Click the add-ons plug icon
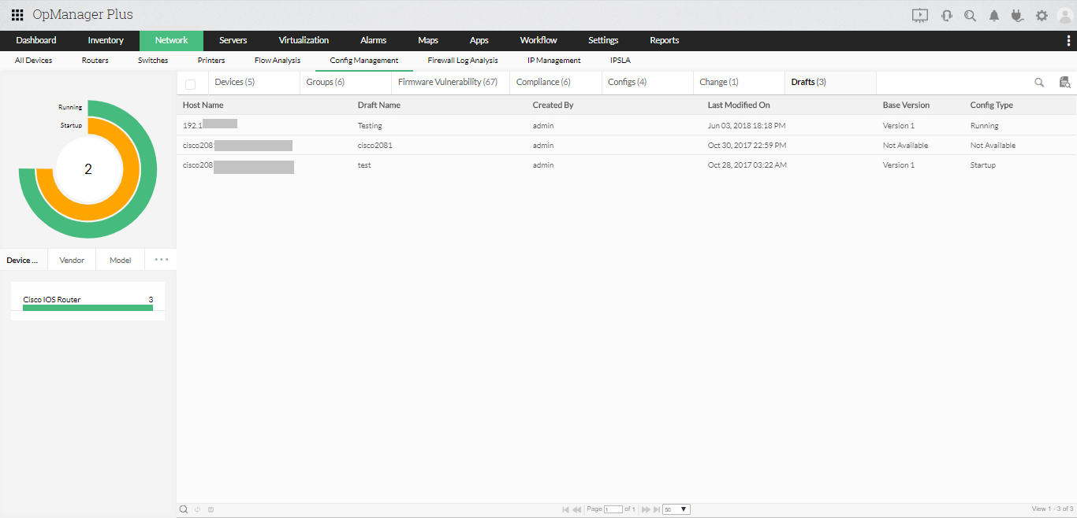The height and width of the screenshot is (518, 1077). point(1017,14)
